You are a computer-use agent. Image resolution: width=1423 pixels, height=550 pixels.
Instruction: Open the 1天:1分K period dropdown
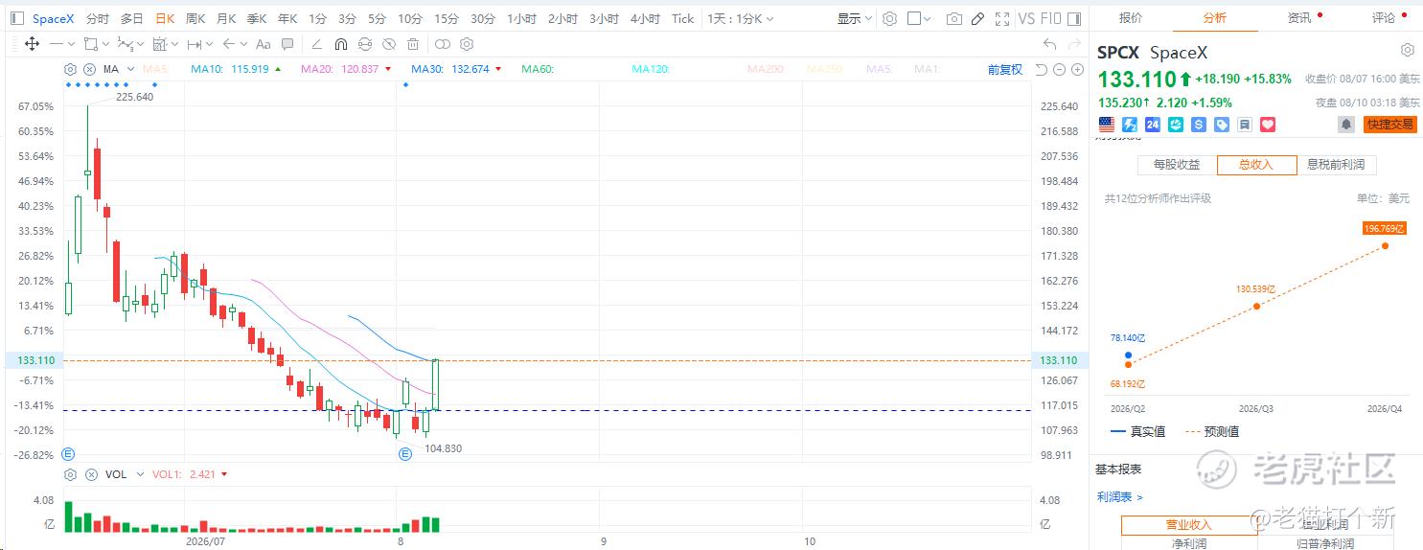(742, 18)
